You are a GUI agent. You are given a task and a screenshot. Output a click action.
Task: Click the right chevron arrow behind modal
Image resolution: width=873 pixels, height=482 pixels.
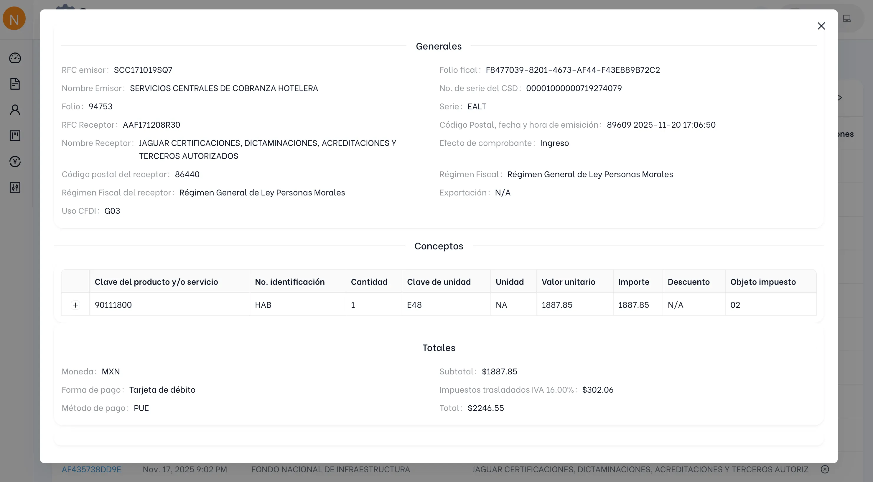point(840,98)
